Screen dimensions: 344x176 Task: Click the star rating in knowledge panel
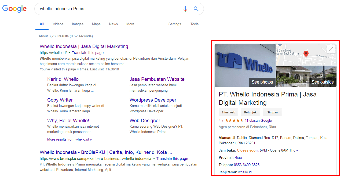[234, 121]
